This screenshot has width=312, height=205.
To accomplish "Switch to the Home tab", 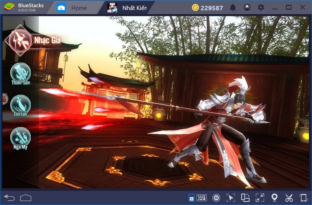I will (x=72, y=8).
